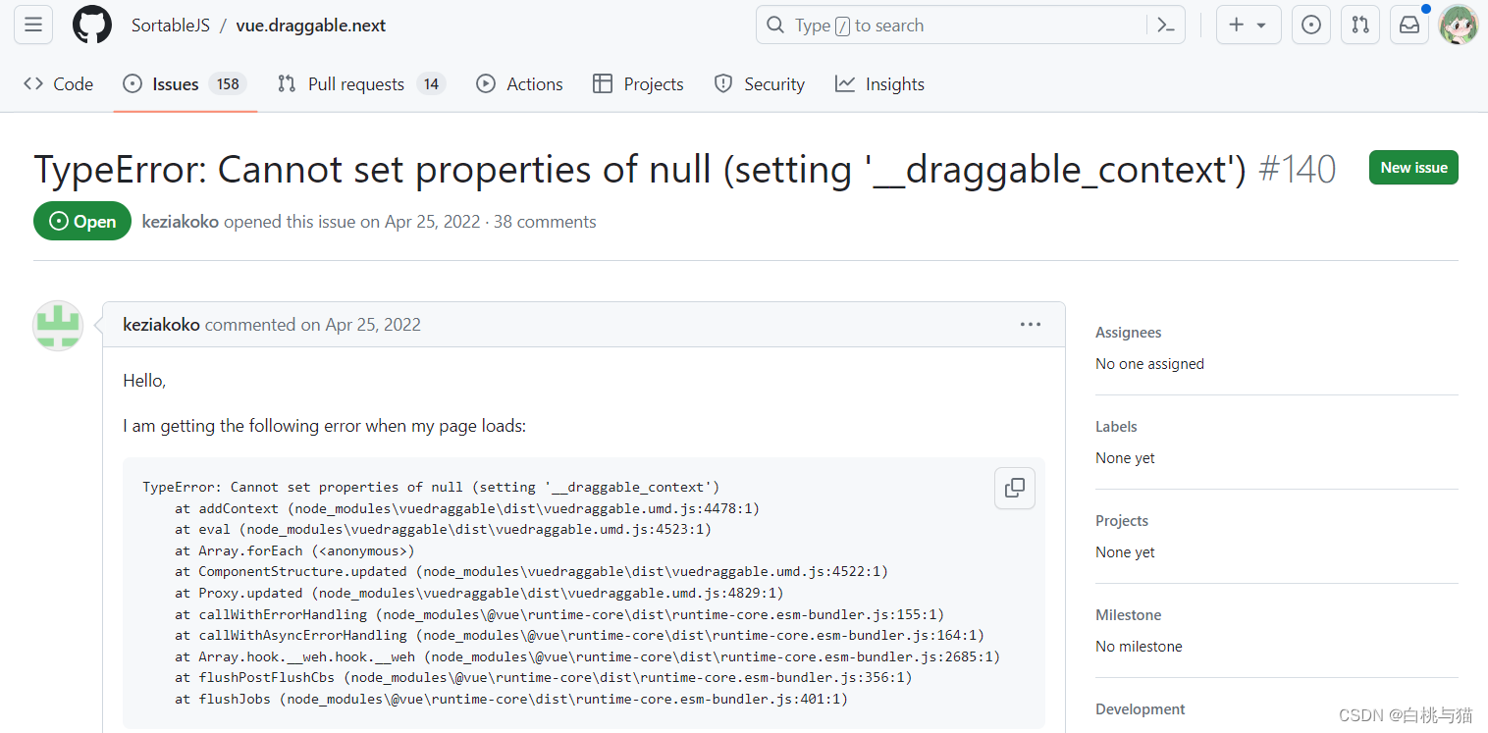This screenshot has width=1488, height=733.
Task: Open the SortableJS organization link
Action: [171, 26]
